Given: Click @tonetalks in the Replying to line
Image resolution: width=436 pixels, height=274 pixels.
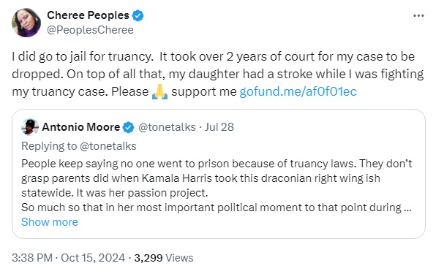Looking at the screenshot, I should pos(108,146).
